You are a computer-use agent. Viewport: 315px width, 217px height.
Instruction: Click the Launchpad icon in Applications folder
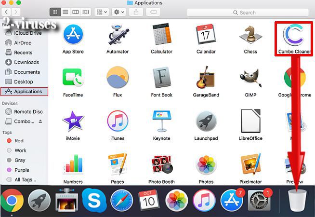pyautogui.click(x=206, y=122)
